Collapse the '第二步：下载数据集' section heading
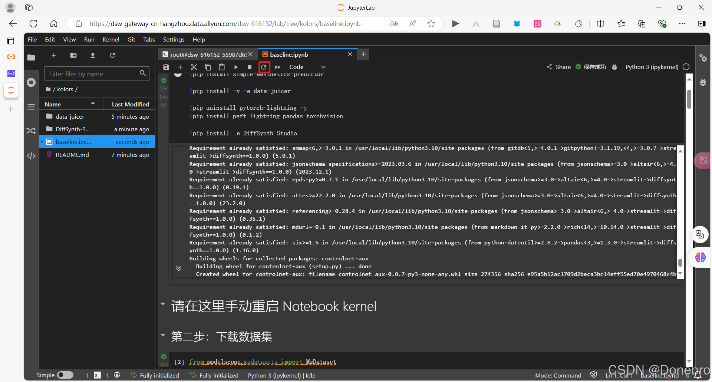 [x=163, y=335]
